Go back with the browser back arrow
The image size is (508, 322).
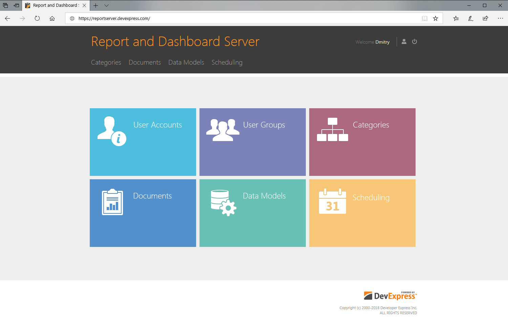coord(7,18)
